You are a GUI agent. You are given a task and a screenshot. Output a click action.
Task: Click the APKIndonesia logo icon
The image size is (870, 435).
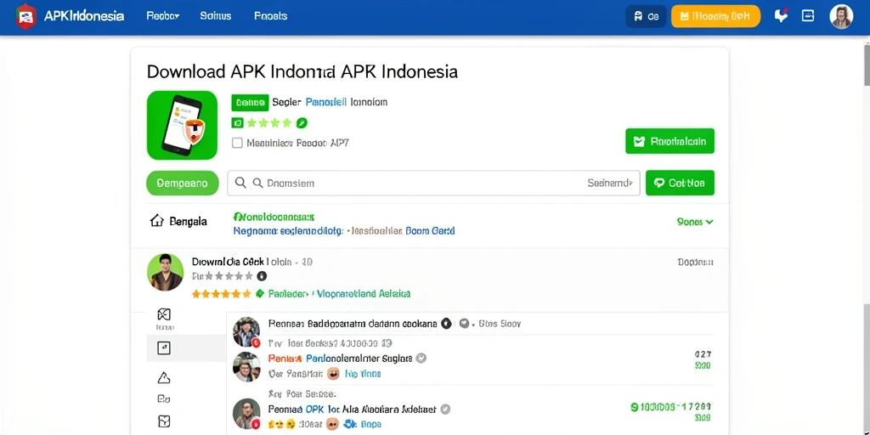[x=25, y=16]
